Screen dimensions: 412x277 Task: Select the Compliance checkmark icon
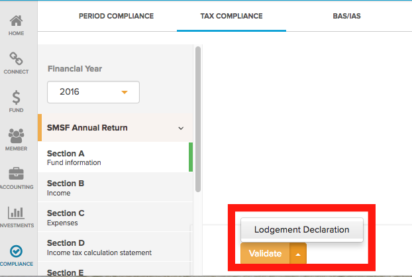(x=16, y=251)
